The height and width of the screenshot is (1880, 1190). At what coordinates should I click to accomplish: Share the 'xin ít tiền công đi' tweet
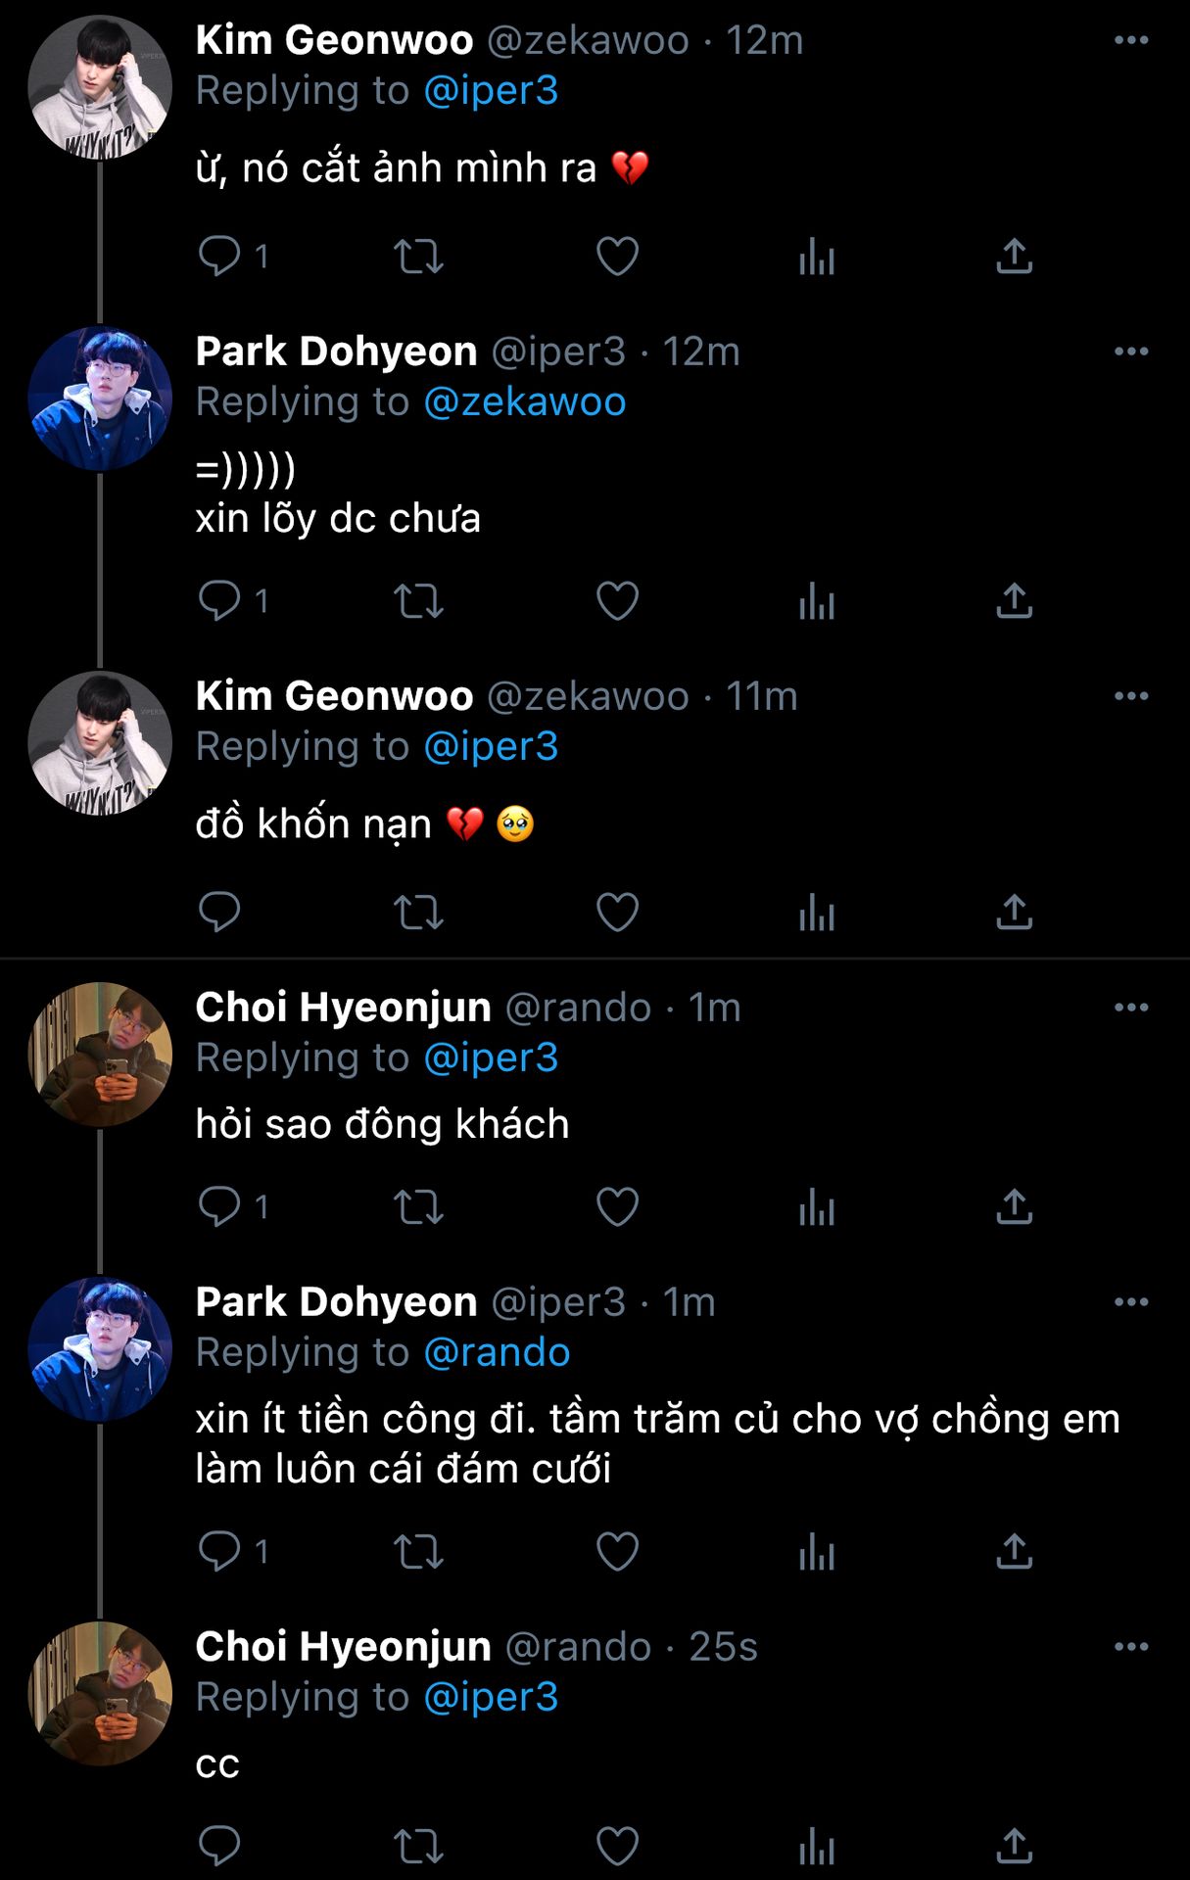pyautogui.click(x=1015, y=1552)
